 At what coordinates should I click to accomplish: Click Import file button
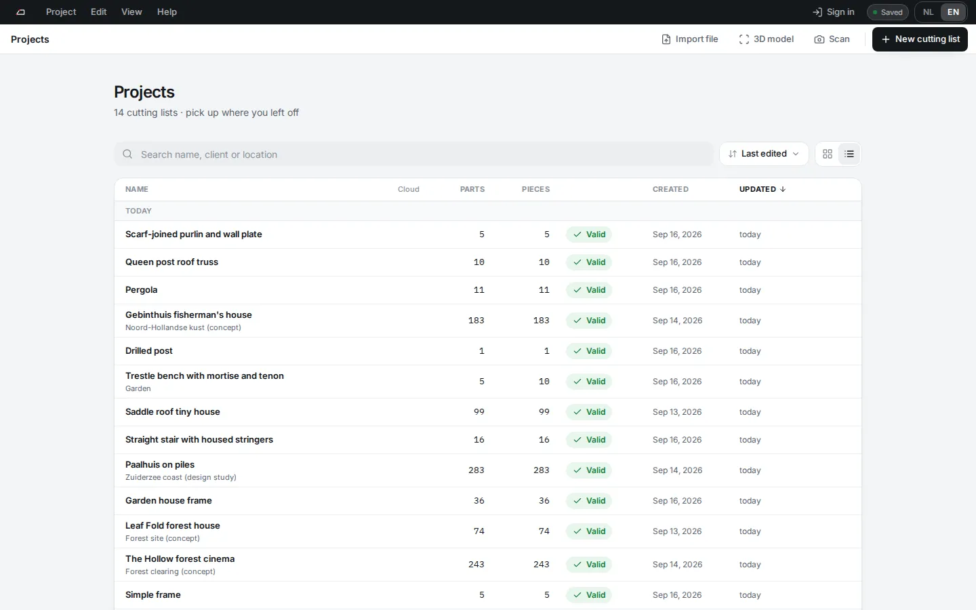point(690,39)
